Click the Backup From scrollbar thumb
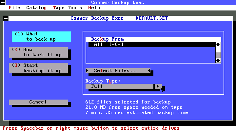The image size is (236, 131). [218, 55]
